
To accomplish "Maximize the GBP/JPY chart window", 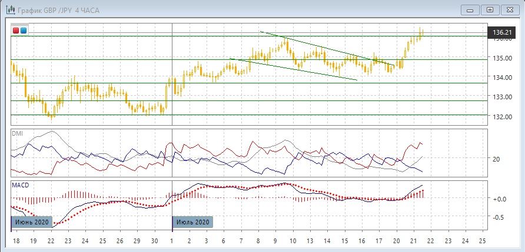I will click(x=489, y=9).
